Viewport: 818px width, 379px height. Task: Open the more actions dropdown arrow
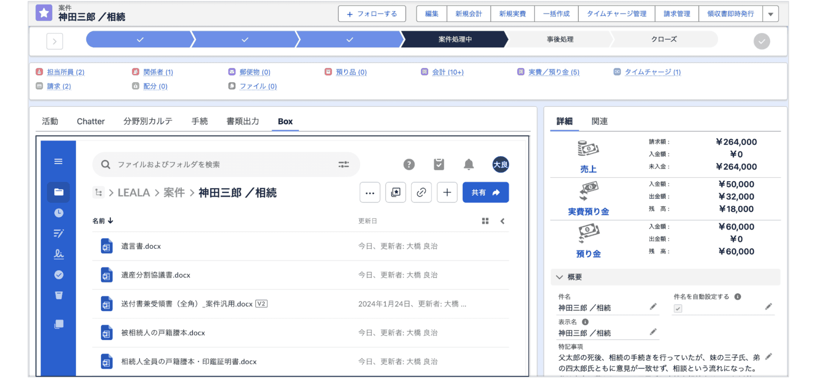click(771, 14)
